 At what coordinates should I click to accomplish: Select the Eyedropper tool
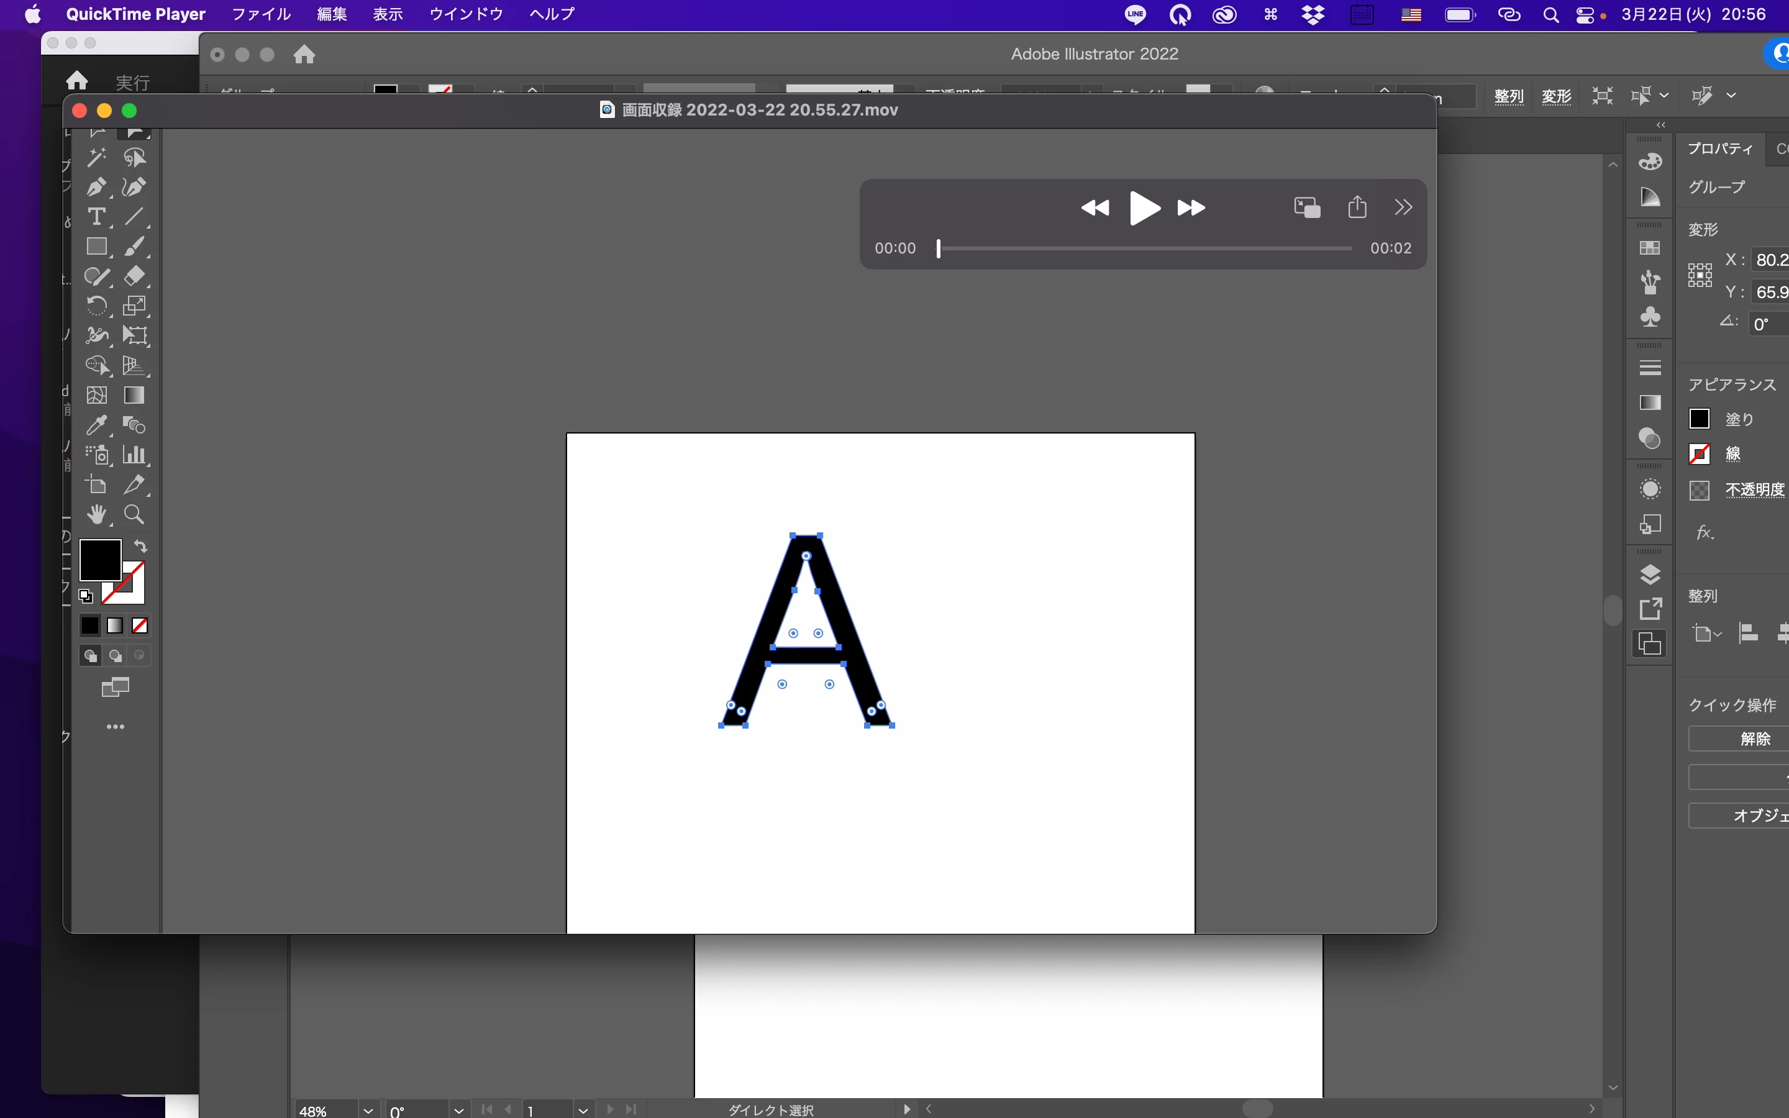click(96, 425)
